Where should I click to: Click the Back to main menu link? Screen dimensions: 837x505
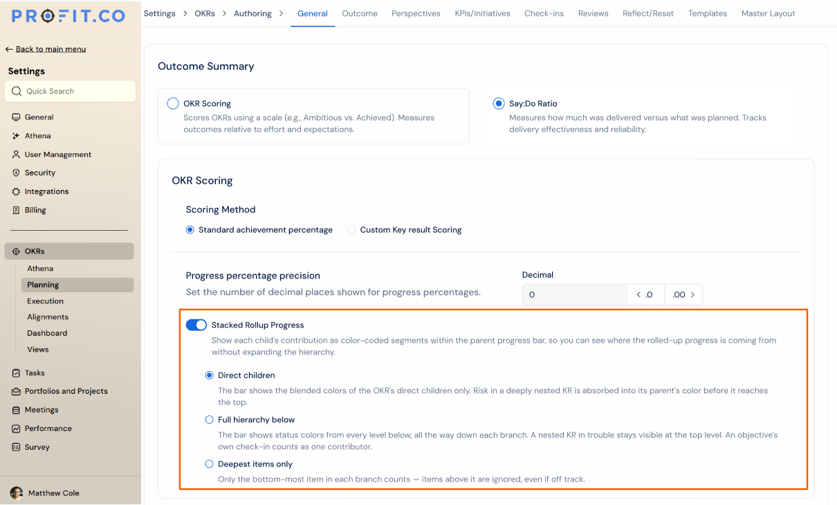coord(46,49)
